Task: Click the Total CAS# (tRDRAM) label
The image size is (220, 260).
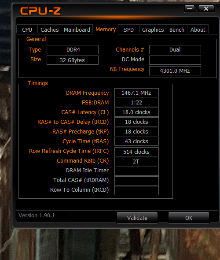Action: (81, 180)
